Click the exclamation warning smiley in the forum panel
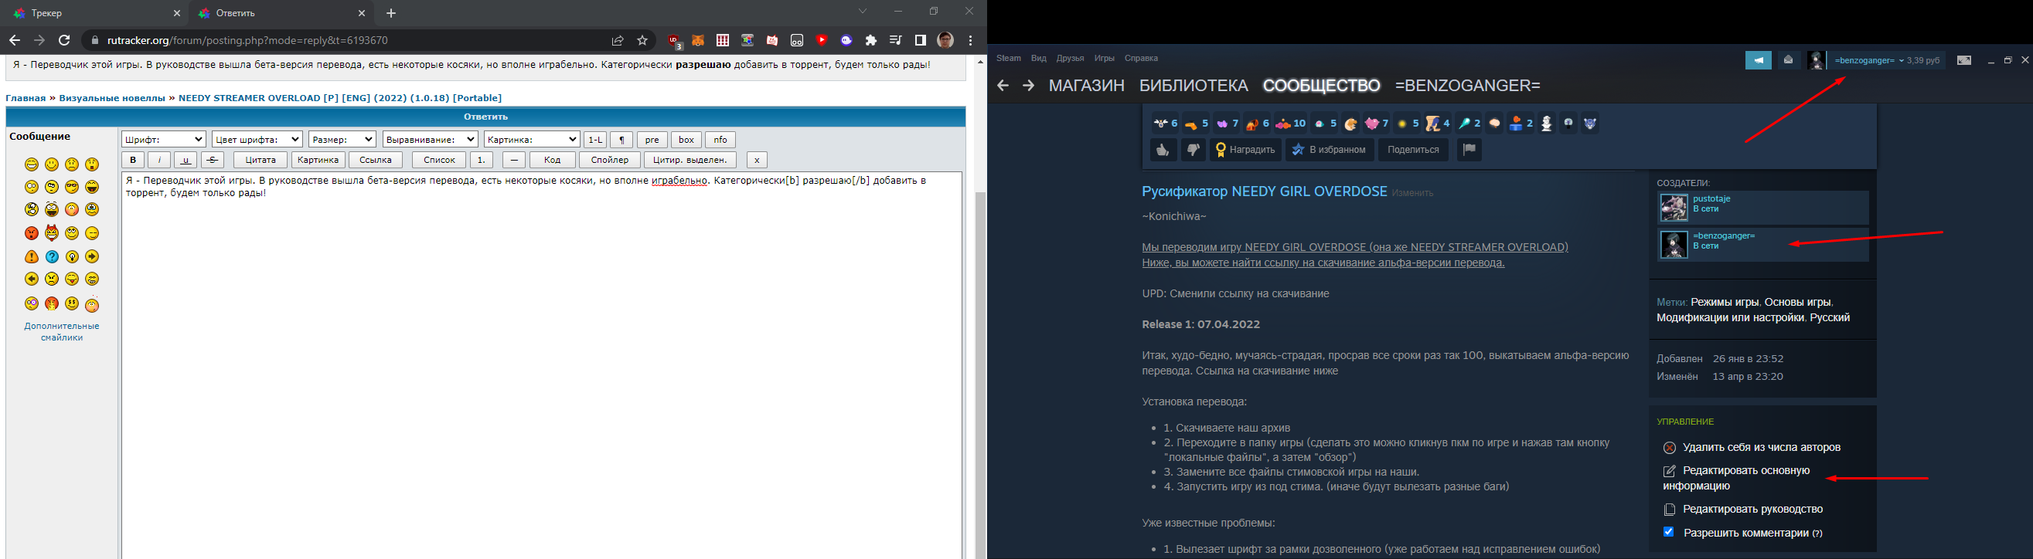Screen dimensions: 2033x559 click(x=32, y=256)
